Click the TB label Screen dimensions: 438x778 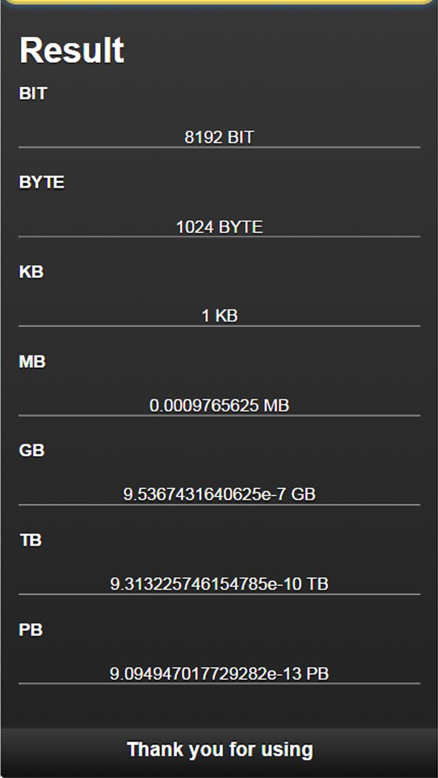coord(31,540)
